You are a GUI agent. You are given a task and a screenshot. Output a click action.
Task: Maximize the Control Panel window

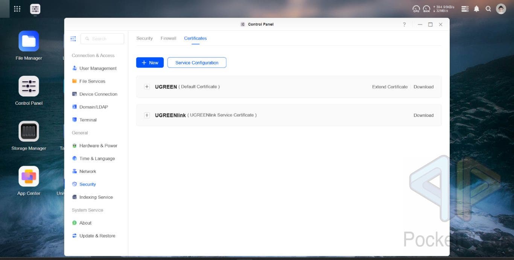click(x=430, y=24)
